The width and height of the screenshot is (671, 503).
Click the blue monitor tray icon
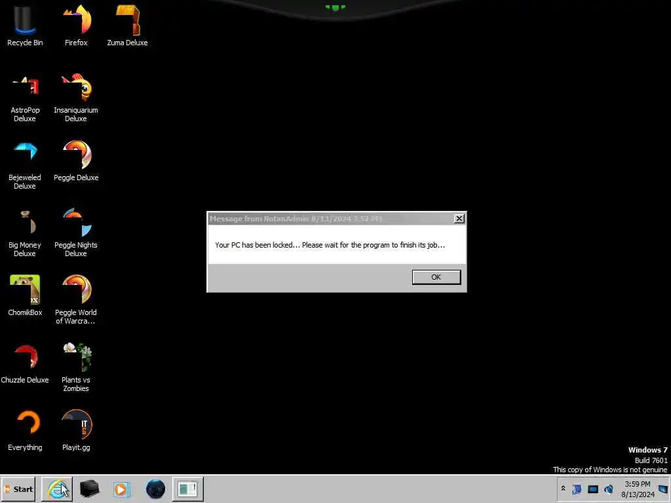coord(592,489)
